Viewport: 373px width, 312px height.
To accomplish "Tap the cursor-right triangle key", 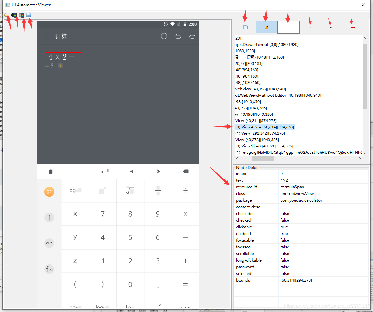I will coord(159,172).
